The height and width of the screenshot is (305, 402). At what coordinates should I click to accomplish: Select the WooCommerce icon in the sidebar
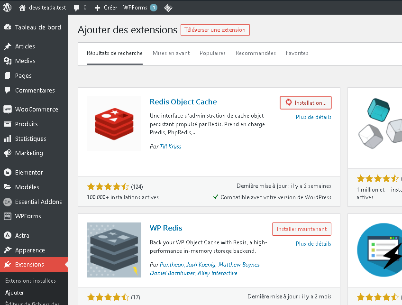click(8, 109)
